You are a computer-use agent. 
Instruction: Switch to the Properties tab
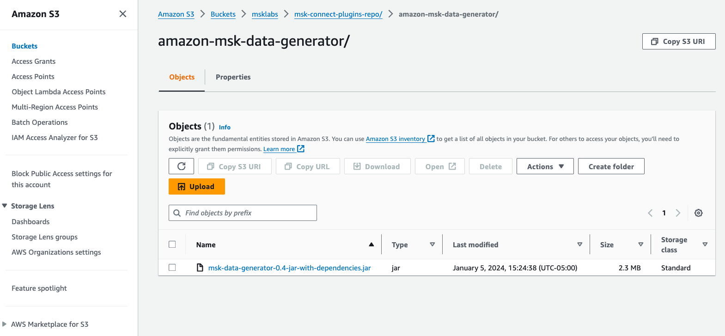tap(233, 77)
